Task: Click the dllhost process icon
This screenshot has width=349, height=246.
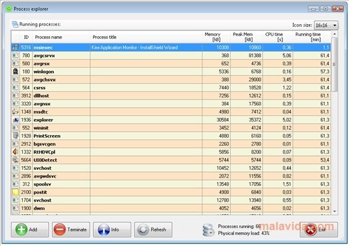Action: click(x=15, y=95)
